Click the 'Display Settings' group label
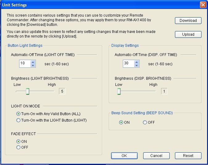Viewport: 208px width, 165px height. (x=125, y=46)
